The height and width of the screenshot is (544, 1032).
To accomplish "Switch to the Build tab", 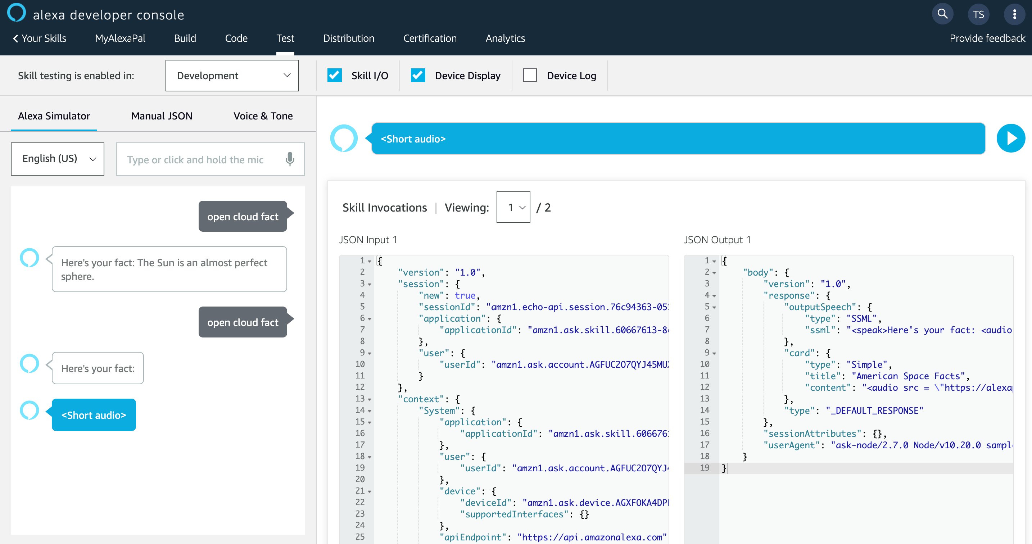I will coord(185,38).
